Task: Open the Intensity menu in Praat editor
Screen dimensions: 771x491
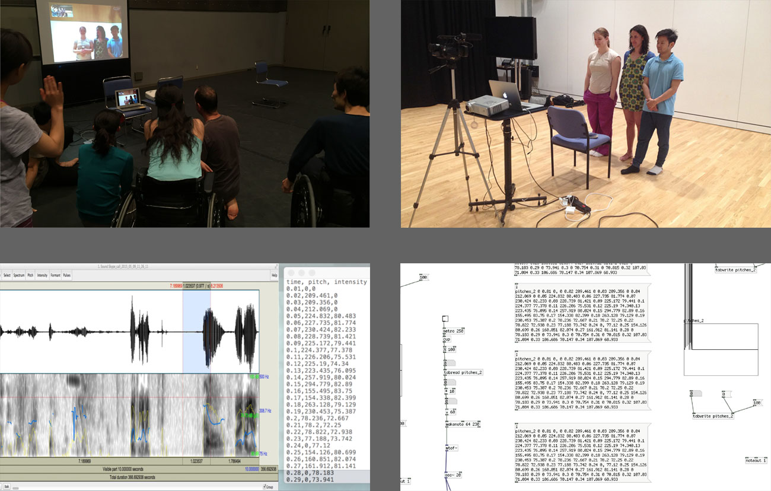Action: click(x=42, y=275)
